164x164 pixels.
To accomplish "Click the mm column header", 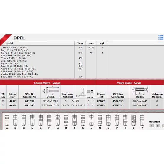I will click(x=91, y=43).
